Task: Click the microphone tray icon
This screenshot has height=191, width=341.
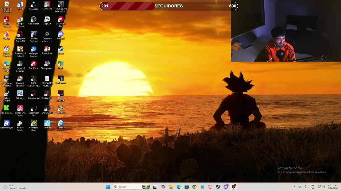Action: pos(306,187)
